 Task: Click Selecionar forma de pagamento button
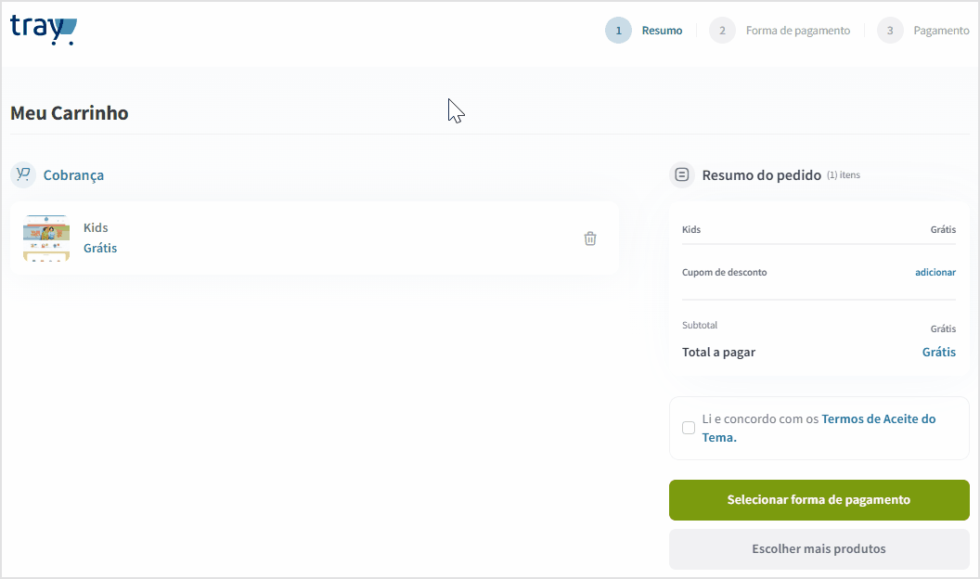pos(819,500)
